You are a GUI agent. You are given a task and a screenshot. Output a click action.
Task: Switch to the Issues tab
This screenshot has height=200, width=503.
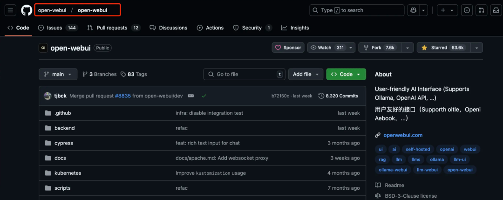click(58, 28)
